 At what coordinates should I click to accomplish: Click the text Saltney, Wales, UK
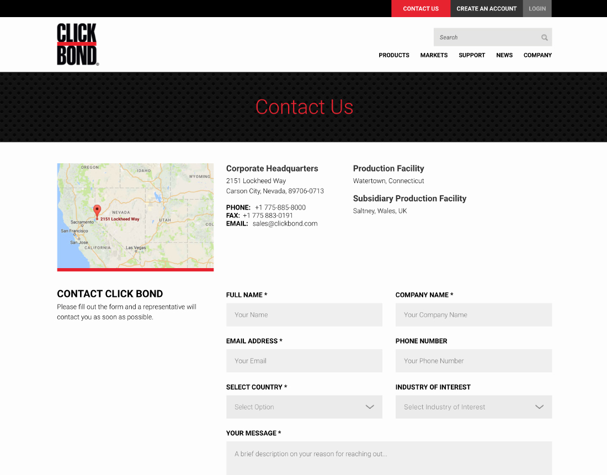(x=380, y=211)
